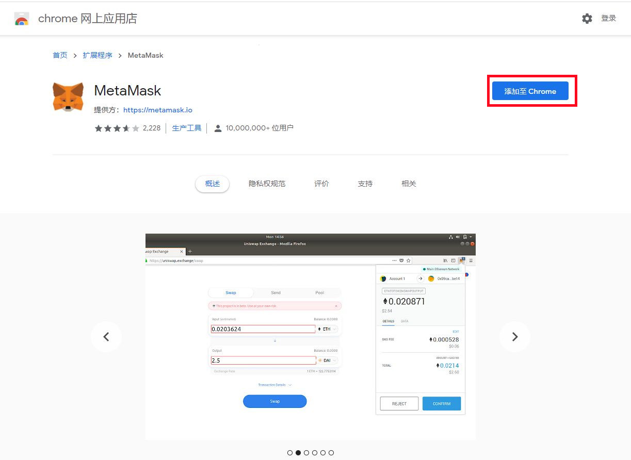
Task: Click the star rating icons
Action: pos(117,128)
